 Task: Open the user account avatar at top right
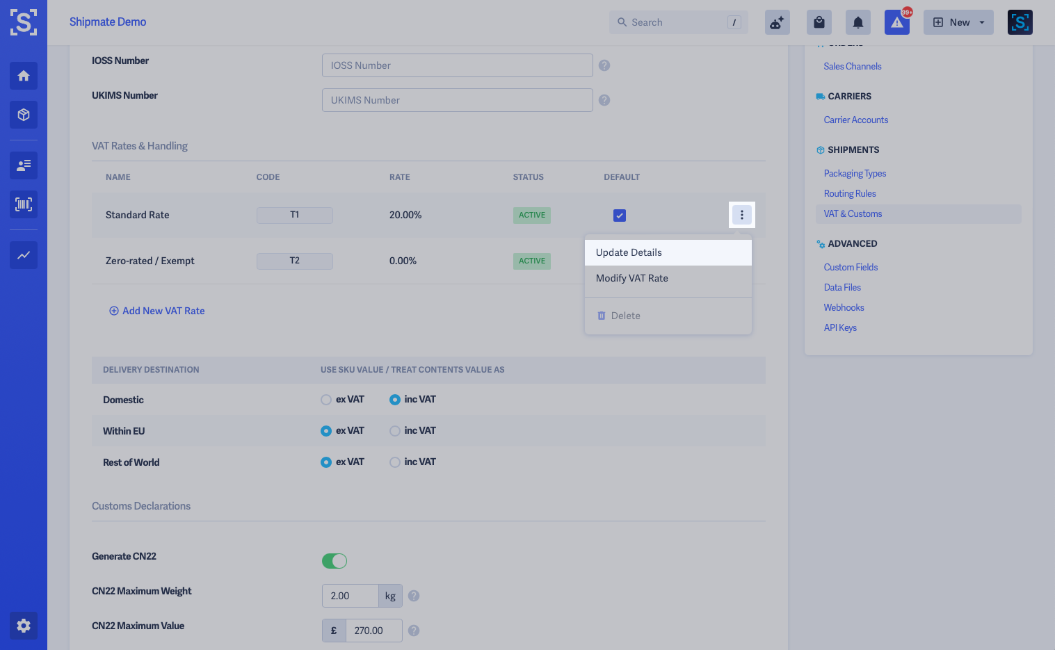point(1020,22)
